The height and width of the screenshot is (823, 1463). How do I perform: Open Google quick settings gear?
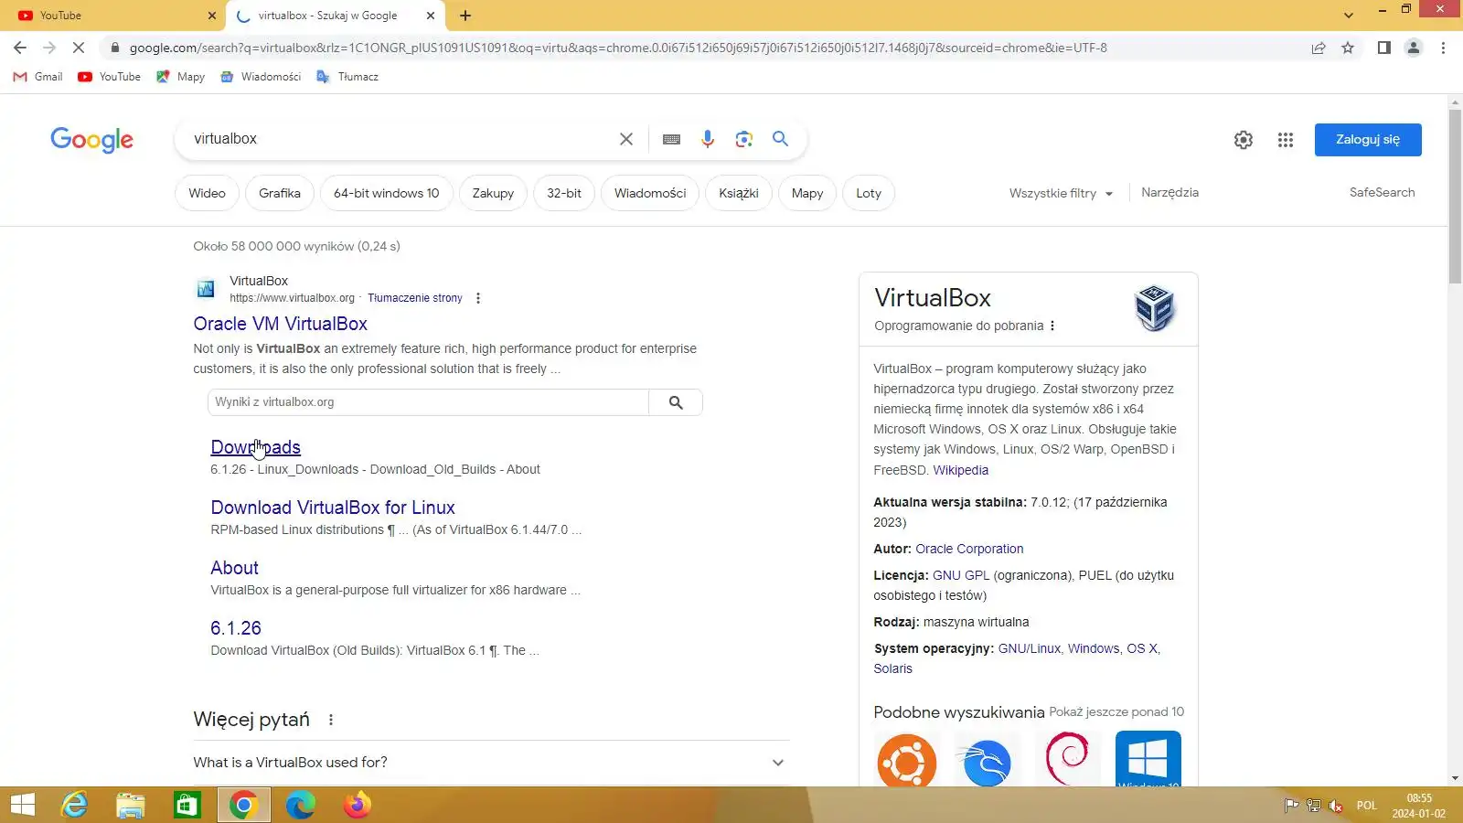[x=1244, y=140]
